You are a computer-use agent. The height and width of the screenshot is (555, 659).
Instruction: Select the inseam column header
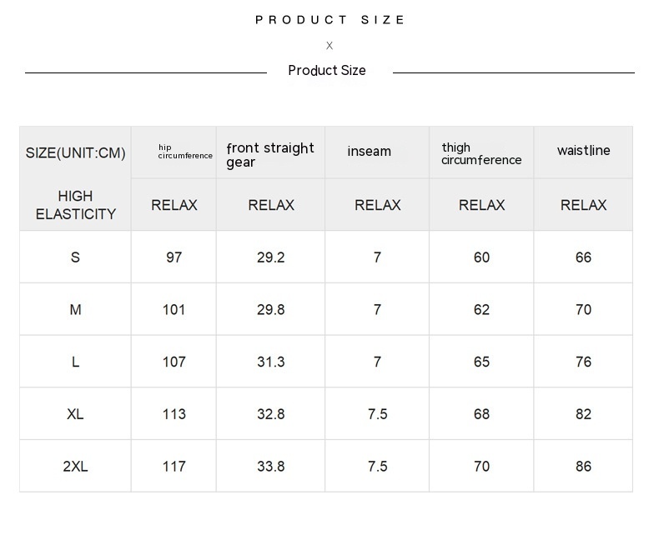[x=370, y=152]
